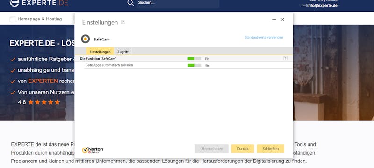Click the 4.8 rating number
Screen dimensions: 374x168
[22, 102]
